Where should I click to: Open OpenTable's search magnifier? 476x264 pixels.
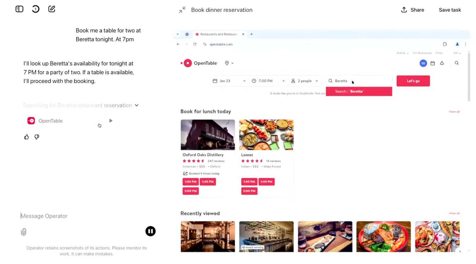tap(457, 63)
